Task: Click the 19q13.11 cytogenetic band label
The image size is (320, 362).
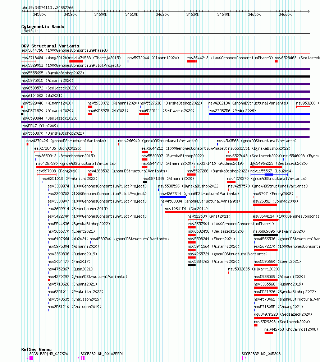Action: click(x=30, y=31)
